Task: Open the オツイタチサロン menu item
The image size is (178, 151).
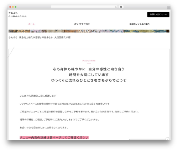Action: (x=82, y=24)
